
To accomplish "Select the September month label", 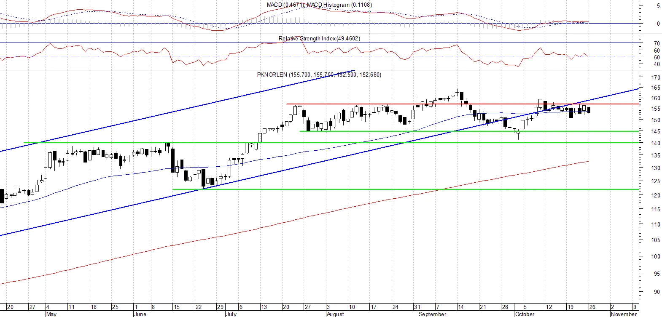I will (432, 314).
